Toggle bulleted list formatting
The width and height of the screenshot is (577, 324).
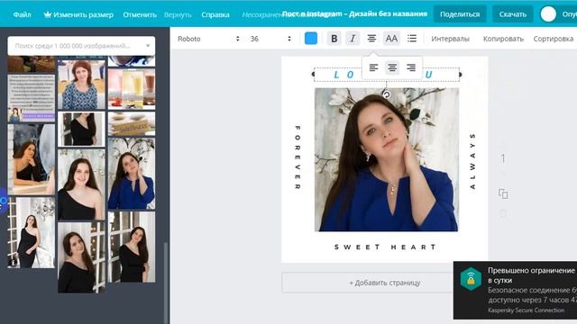pyautogui.click(x=412, y=38)
